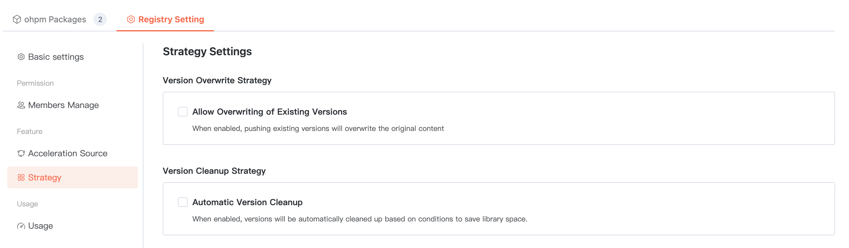Click the 'Allow Overwriting of Existing Versions' label
The image size is (849, 248).
(269, 112)
